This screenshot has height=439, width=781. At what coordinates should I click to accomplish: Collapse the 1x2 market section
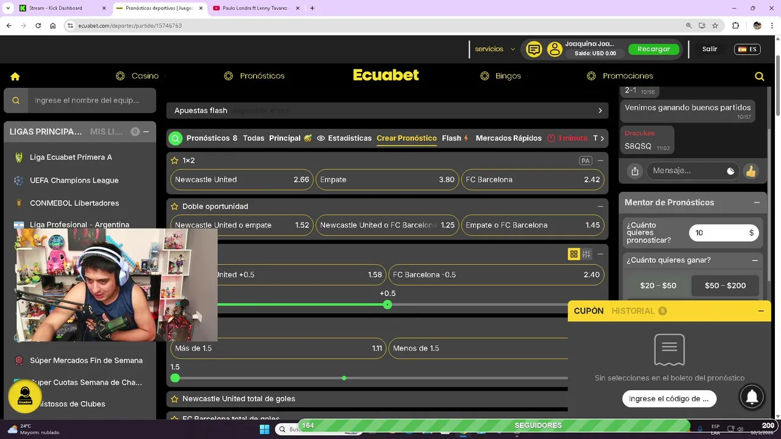coord(600,161)
